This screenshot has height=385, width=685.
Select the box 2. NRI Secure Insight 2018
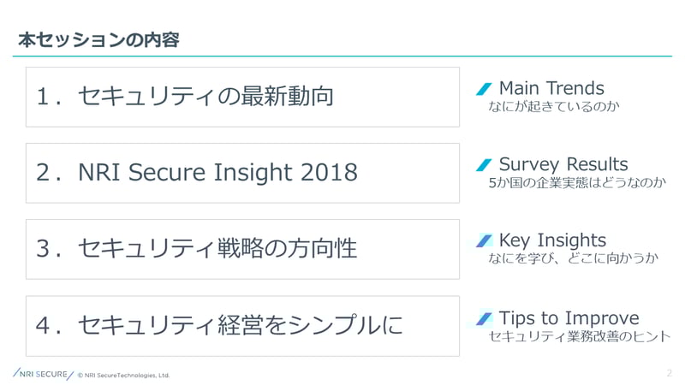coord(242,173)
